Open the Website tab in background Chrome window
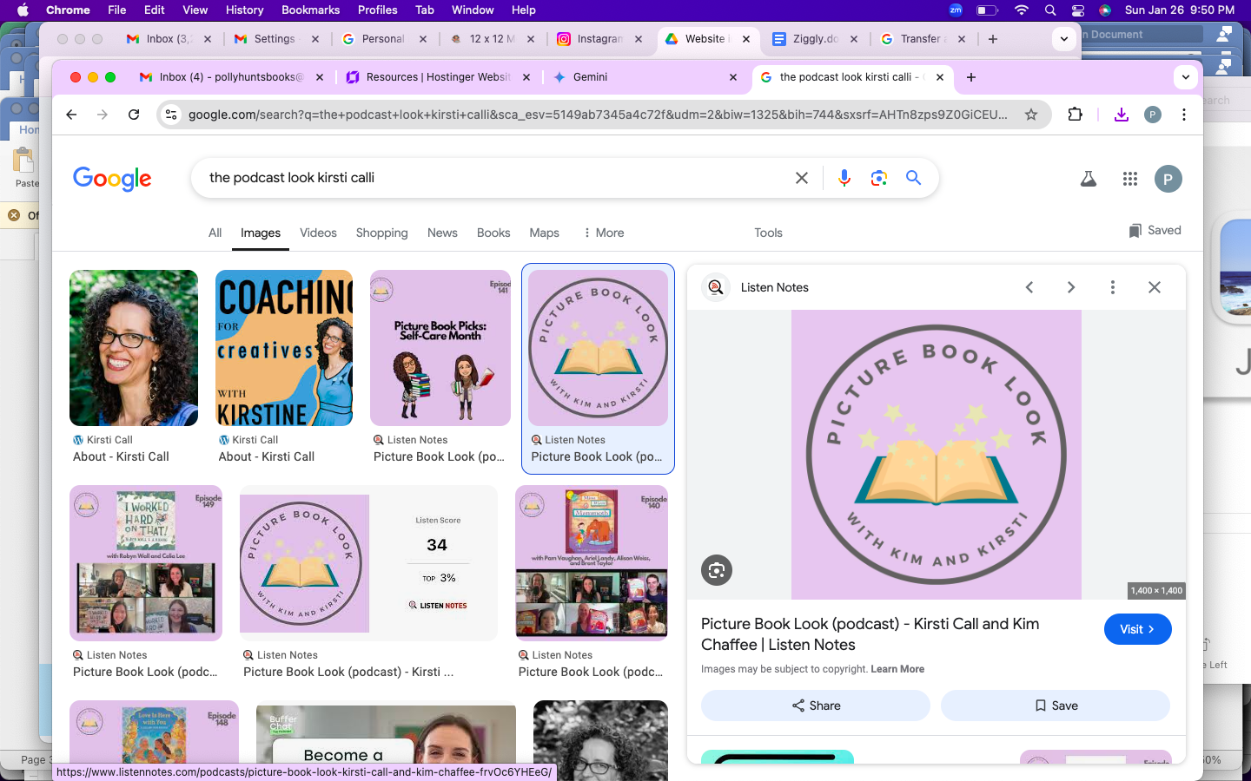 pyautogui.click(x=709, y=39)
